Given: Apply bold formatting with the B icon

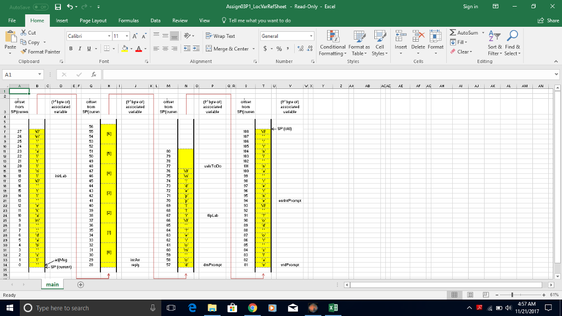Looking at the screenshot, I should click(x=71, y=49).
